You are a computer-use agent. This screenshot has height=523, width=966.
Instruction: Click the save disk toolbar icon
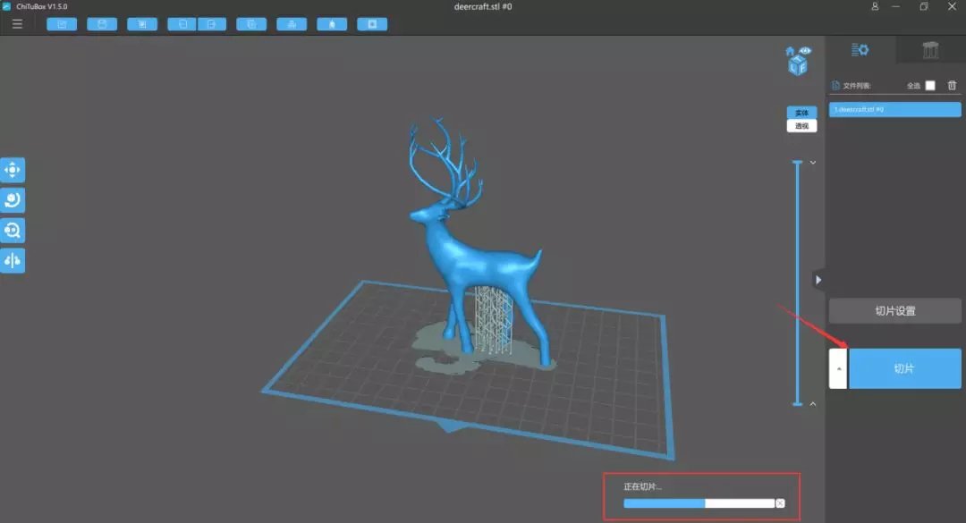pyautogui.click(x=102, y=24)
